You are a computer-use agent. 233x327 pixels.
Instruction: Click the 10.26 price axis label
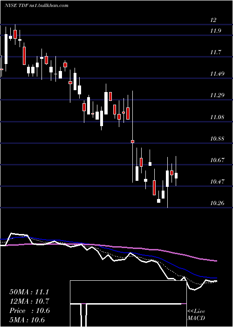coord(217,203)
